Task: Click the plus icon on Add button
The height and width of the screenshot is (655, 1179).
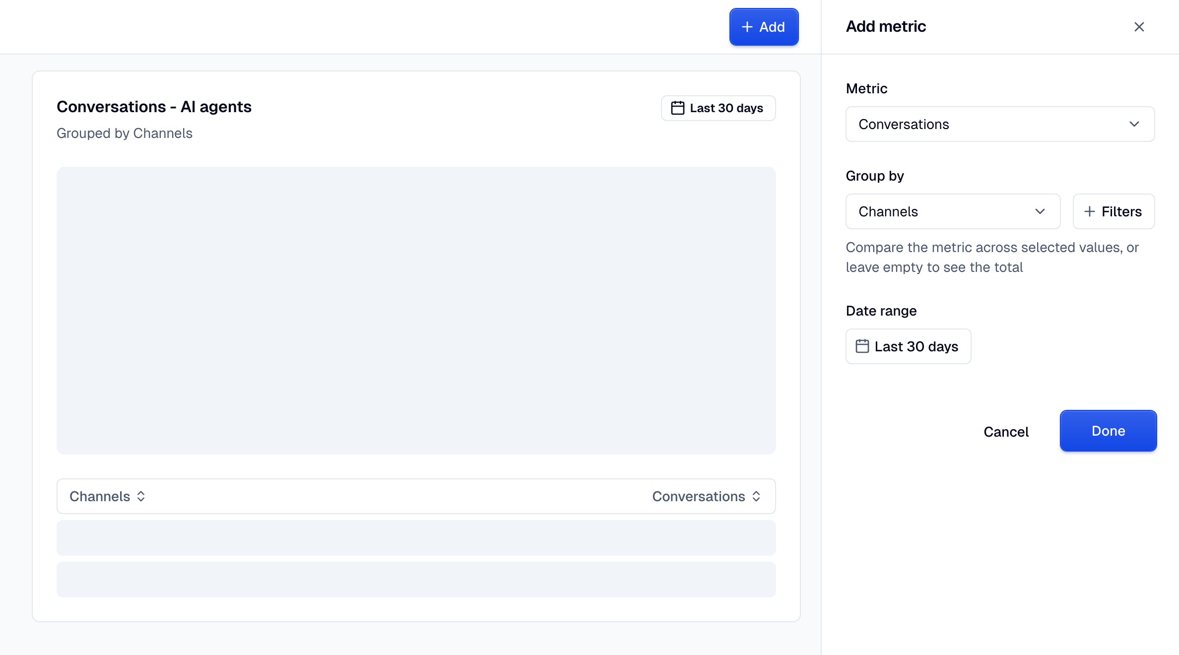Action: pos(747,27)
